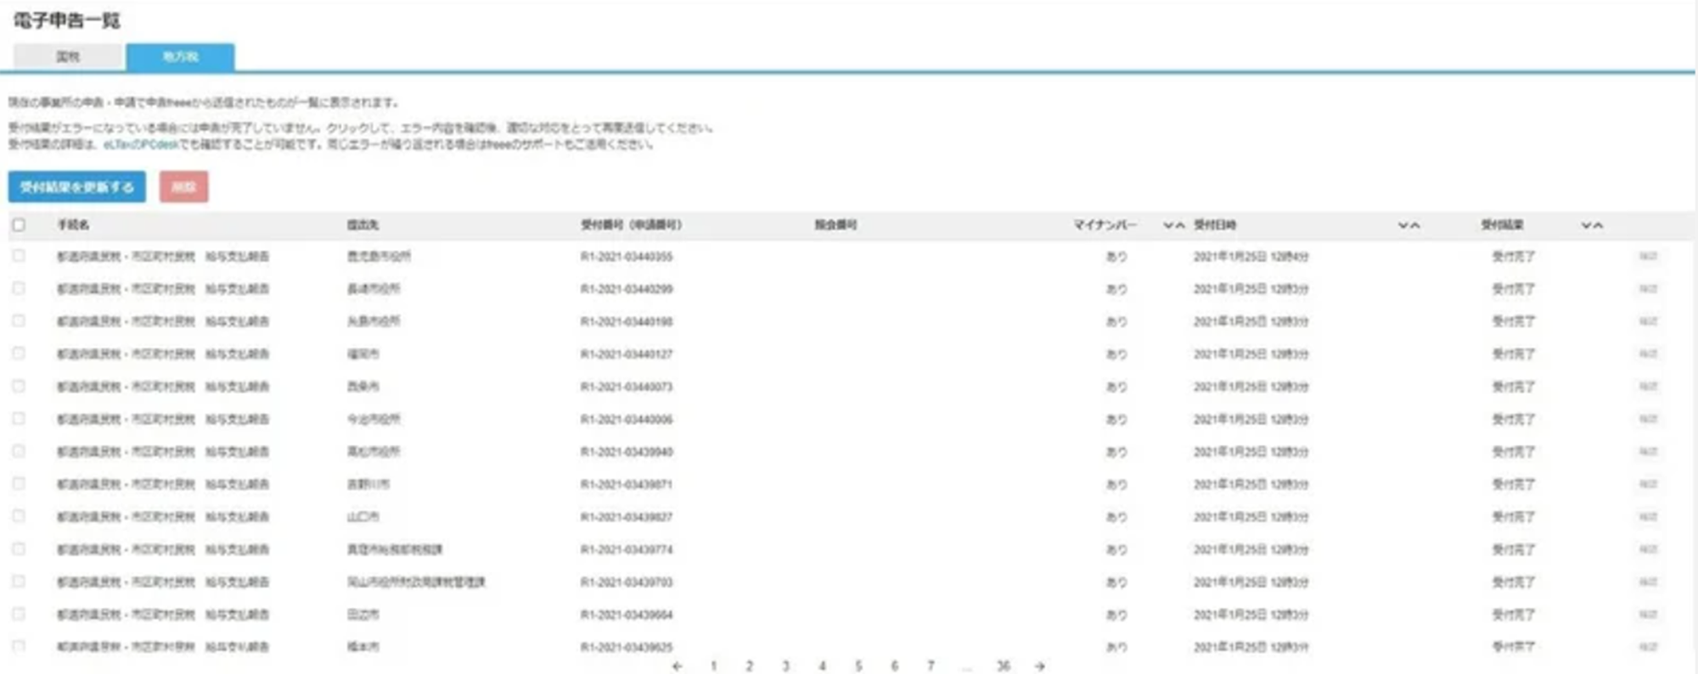
Task: Sort by 受付結果 using column arrows
Action: coord(1592,226)
